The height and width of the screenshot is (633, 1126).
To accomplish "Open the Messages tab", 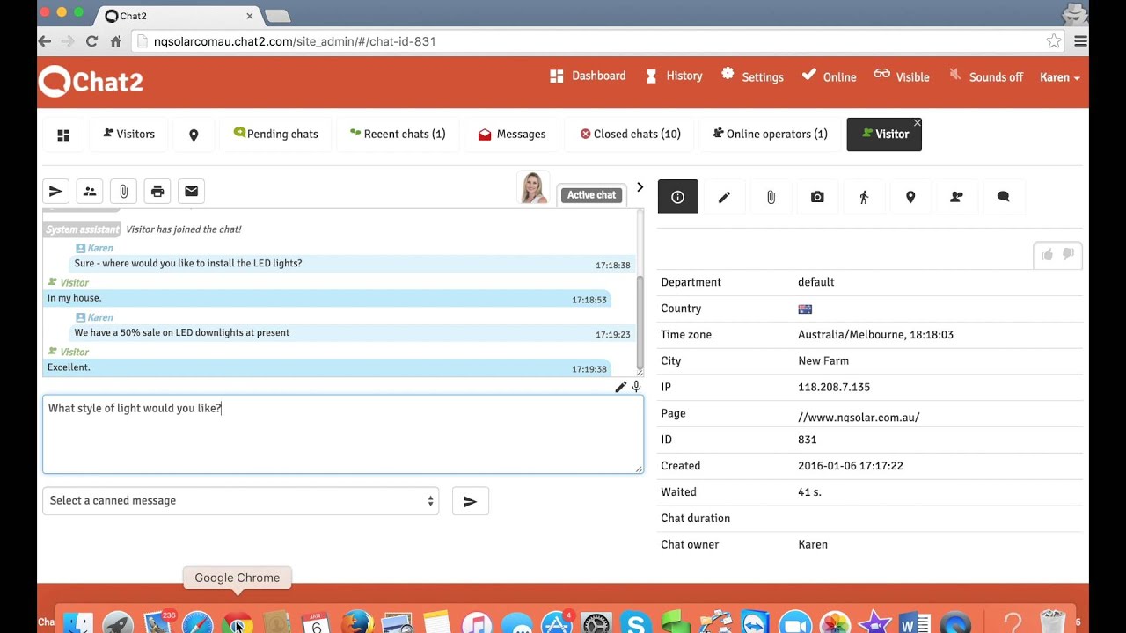I will (x=511, y=135).
